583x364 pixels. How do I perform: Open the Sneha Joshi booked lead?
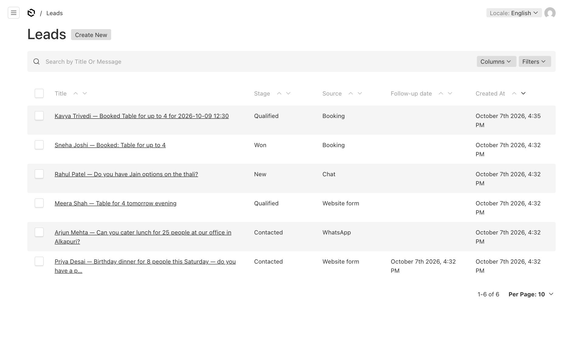(x=110, y=145)
